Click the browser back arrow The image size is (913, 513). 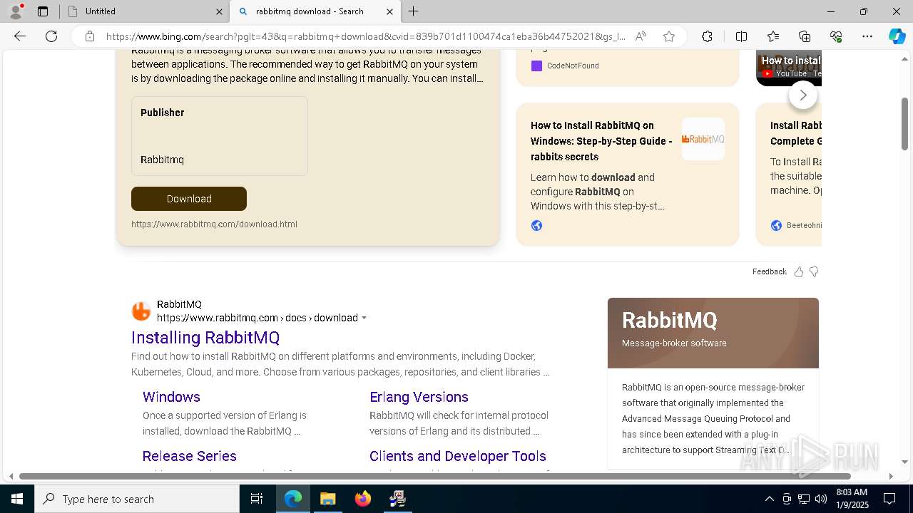pyautogui.click(x=20, y=36)
